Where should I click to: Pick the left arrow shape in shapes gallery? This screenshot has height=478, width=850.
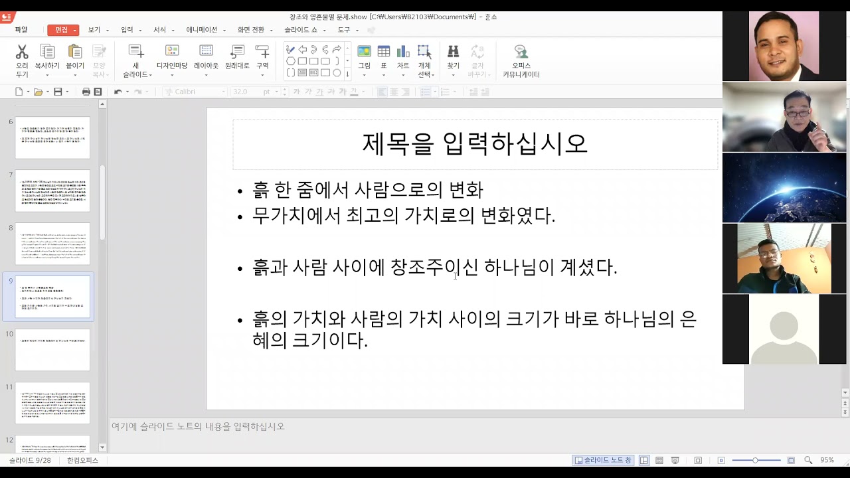(302, 49)
